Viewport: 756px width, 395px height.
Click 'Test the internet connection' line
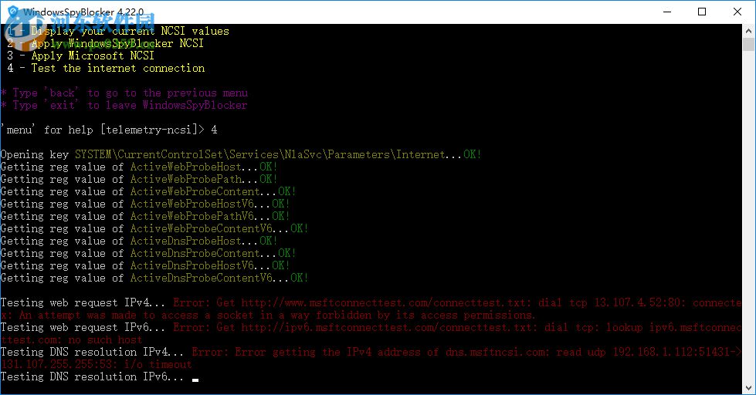[x=106, y=68]
